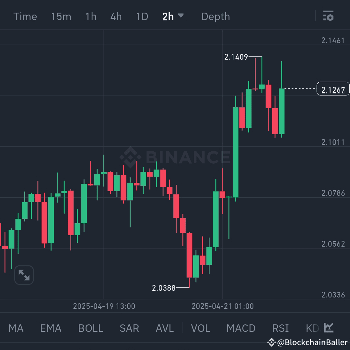Open the chart settings icon beside Depth
Image resolution: width=350 pixels, height=350 pixels.
click(x=328, y=16)
